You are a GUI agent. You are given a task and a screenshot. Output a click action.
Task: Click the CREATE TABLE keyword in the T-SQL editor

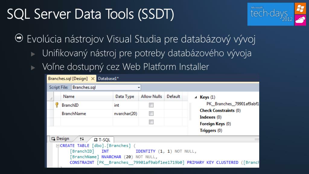pyautogui.click(x=75, y=146)
